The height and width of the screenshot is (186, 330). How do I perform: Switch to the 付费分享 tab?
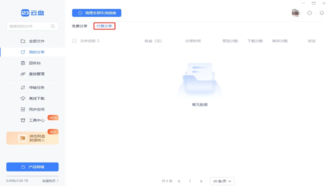(x=104, y=26)
